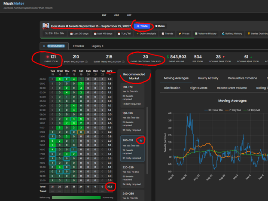The image size is (268, 201).
Task: Click the X Share button
Action: pos(160,26)
